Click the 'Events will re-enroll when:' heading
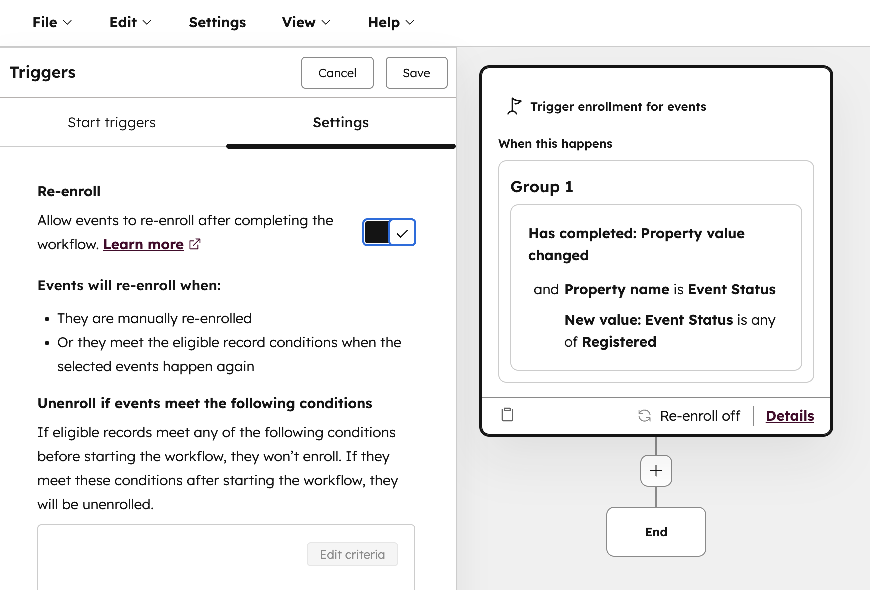The height and width of the screenshot is (590, 870). pyautogui.click(x=129, y=285)
